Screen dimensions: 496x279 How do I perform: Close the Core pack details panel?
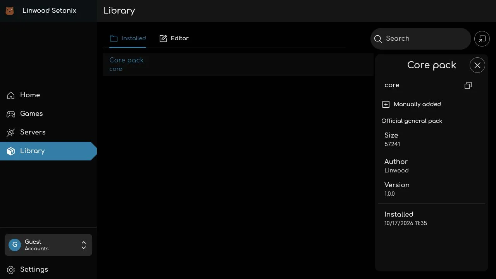pyautogui.click(x=477, y=65)
